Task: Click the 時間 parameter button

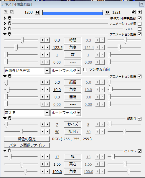Action: [x=72, y=40]
